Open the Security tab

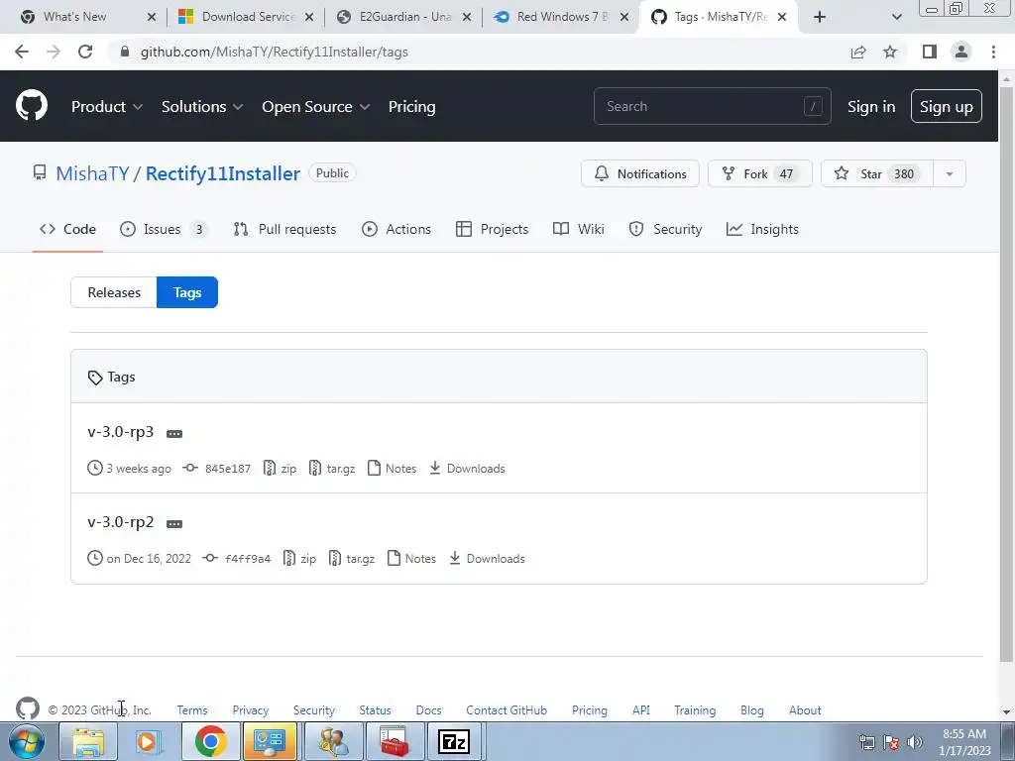tap(665, 229)
